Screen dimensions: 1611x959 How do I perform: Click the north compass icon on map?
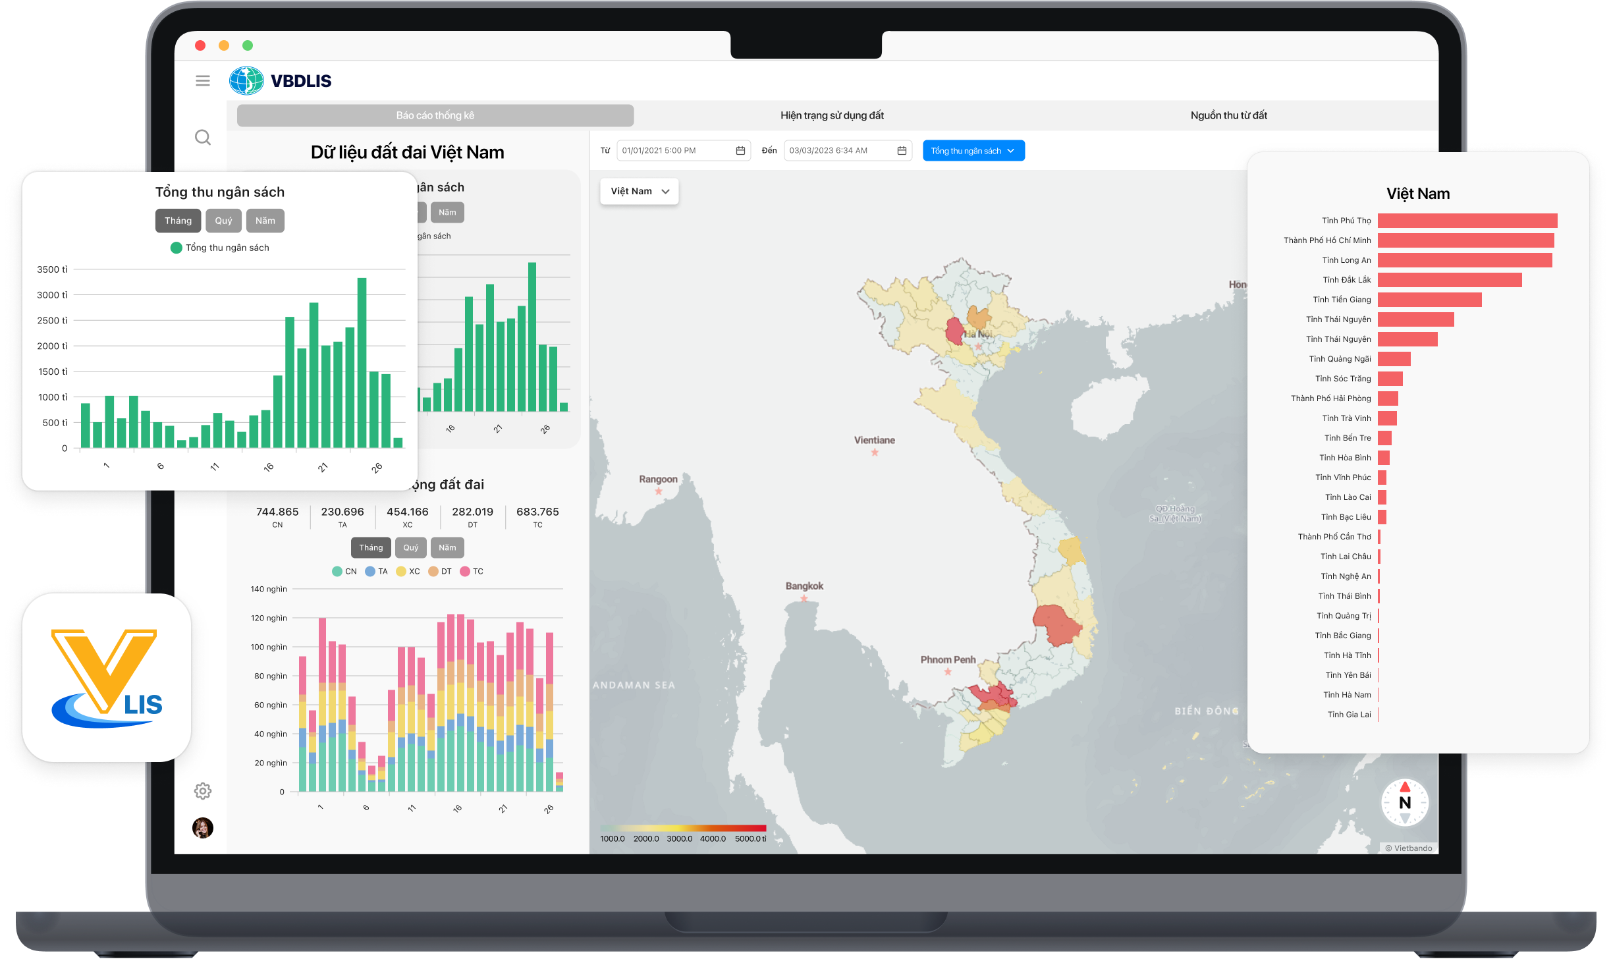point(1404,802)
